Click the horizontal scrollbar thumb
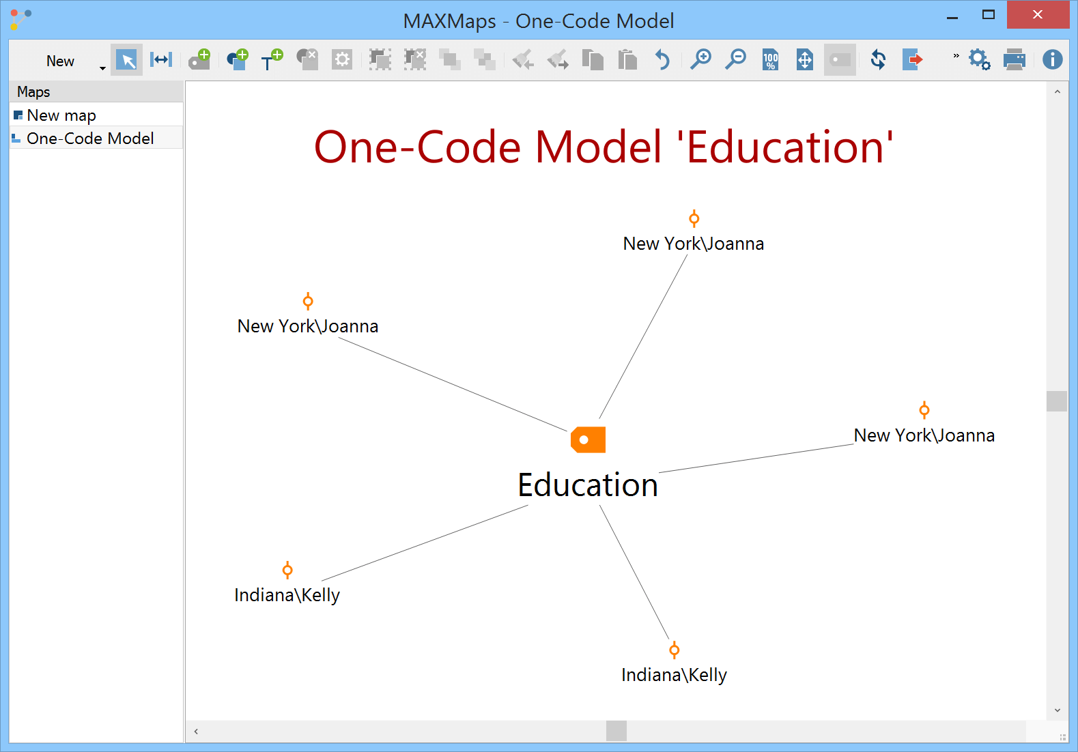 point(616,731)
